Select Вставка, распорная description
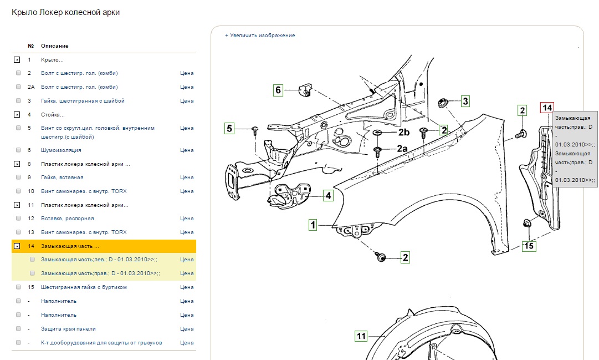 tap(67, 219)
